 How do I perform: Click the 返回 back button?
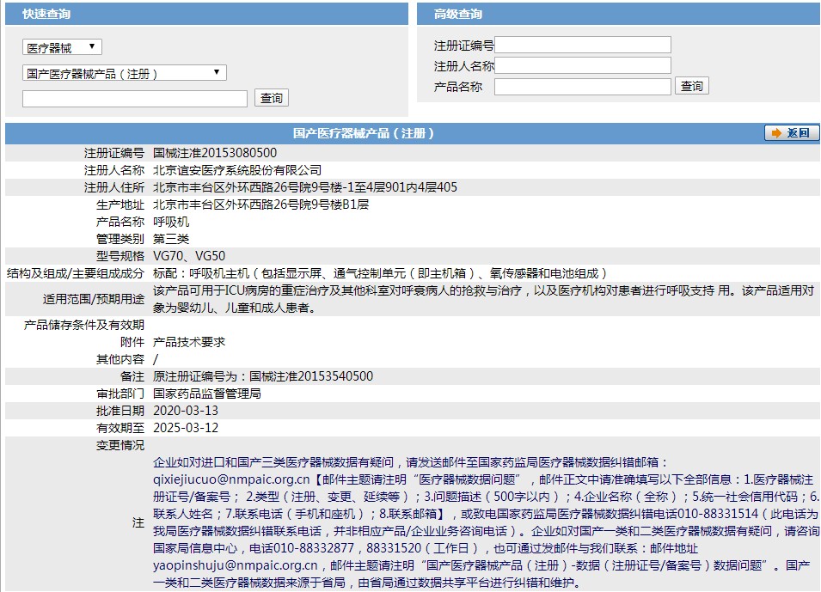[x=792, y=133]
